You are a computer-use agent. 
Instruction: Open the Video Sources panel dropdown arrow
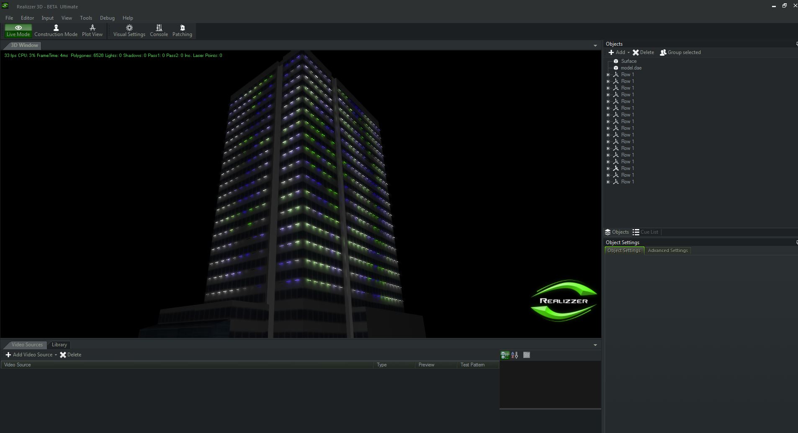point(595,345)
